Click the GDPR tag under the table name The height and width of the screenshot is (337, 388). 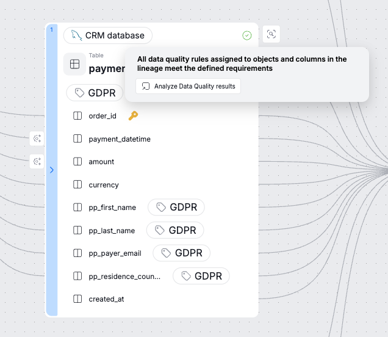coord(95,93)
